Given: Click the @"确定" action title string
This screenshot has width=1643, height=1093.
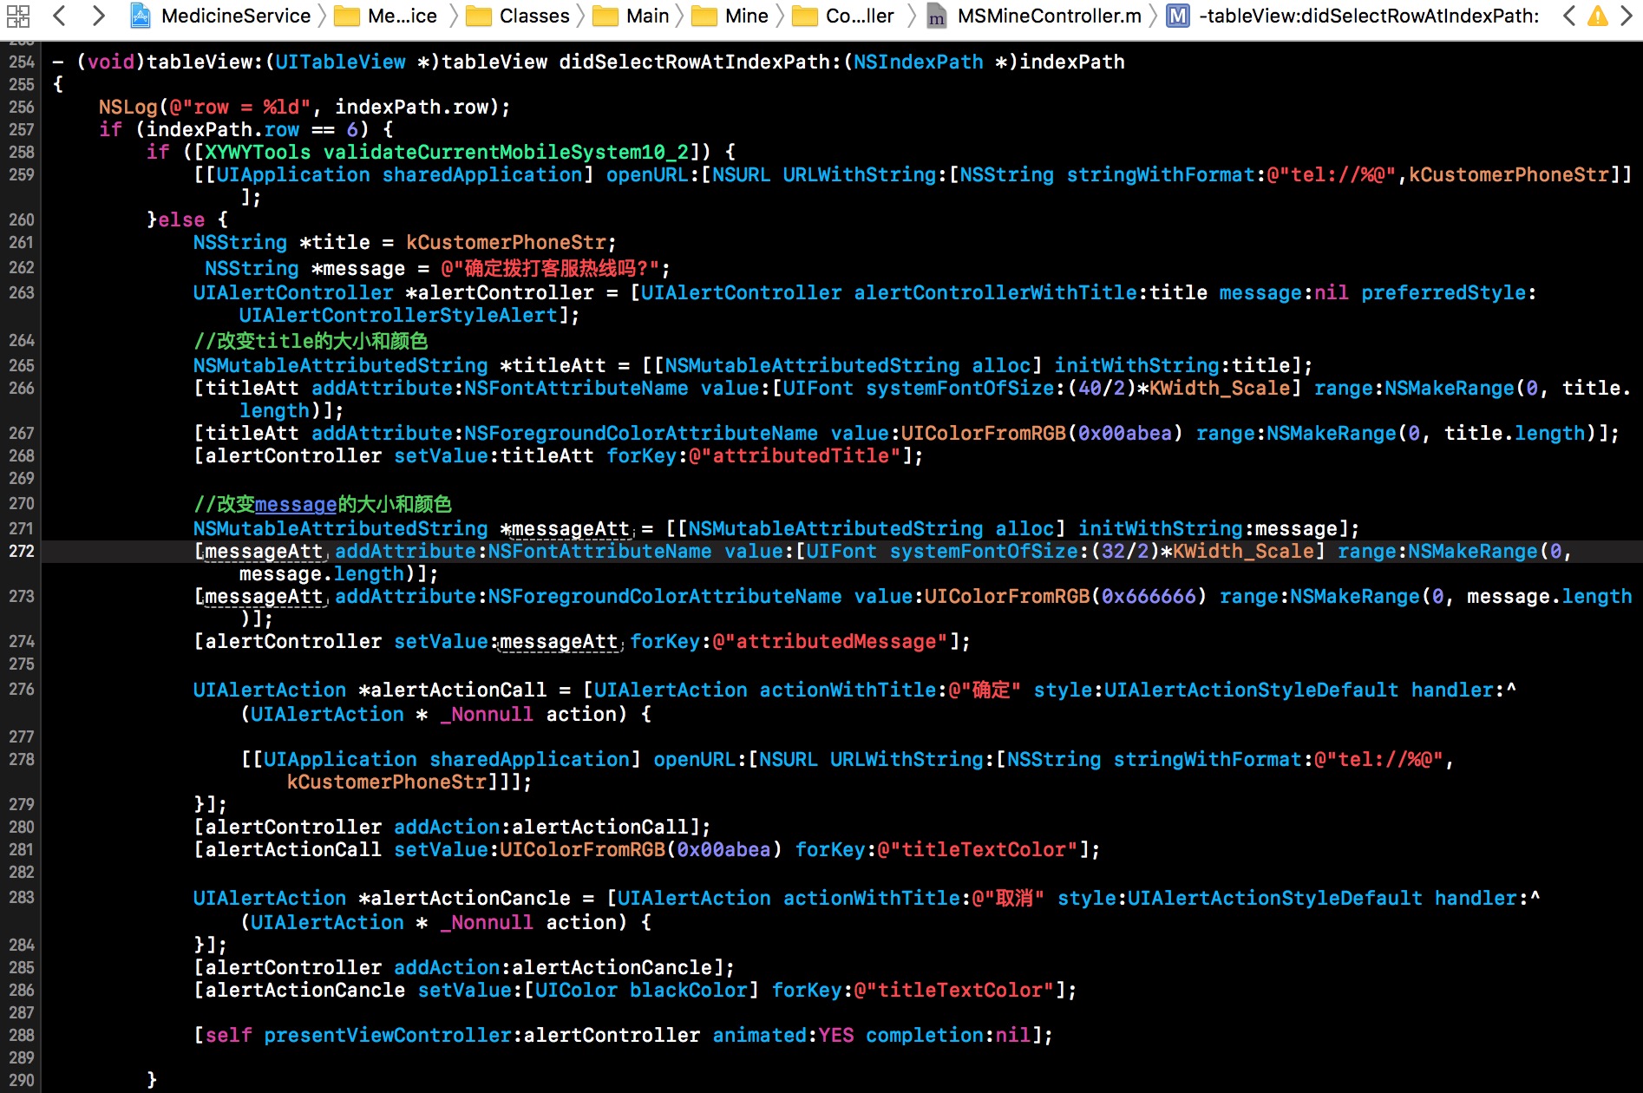Looking at the screenshot, I should tap(985, 690).
